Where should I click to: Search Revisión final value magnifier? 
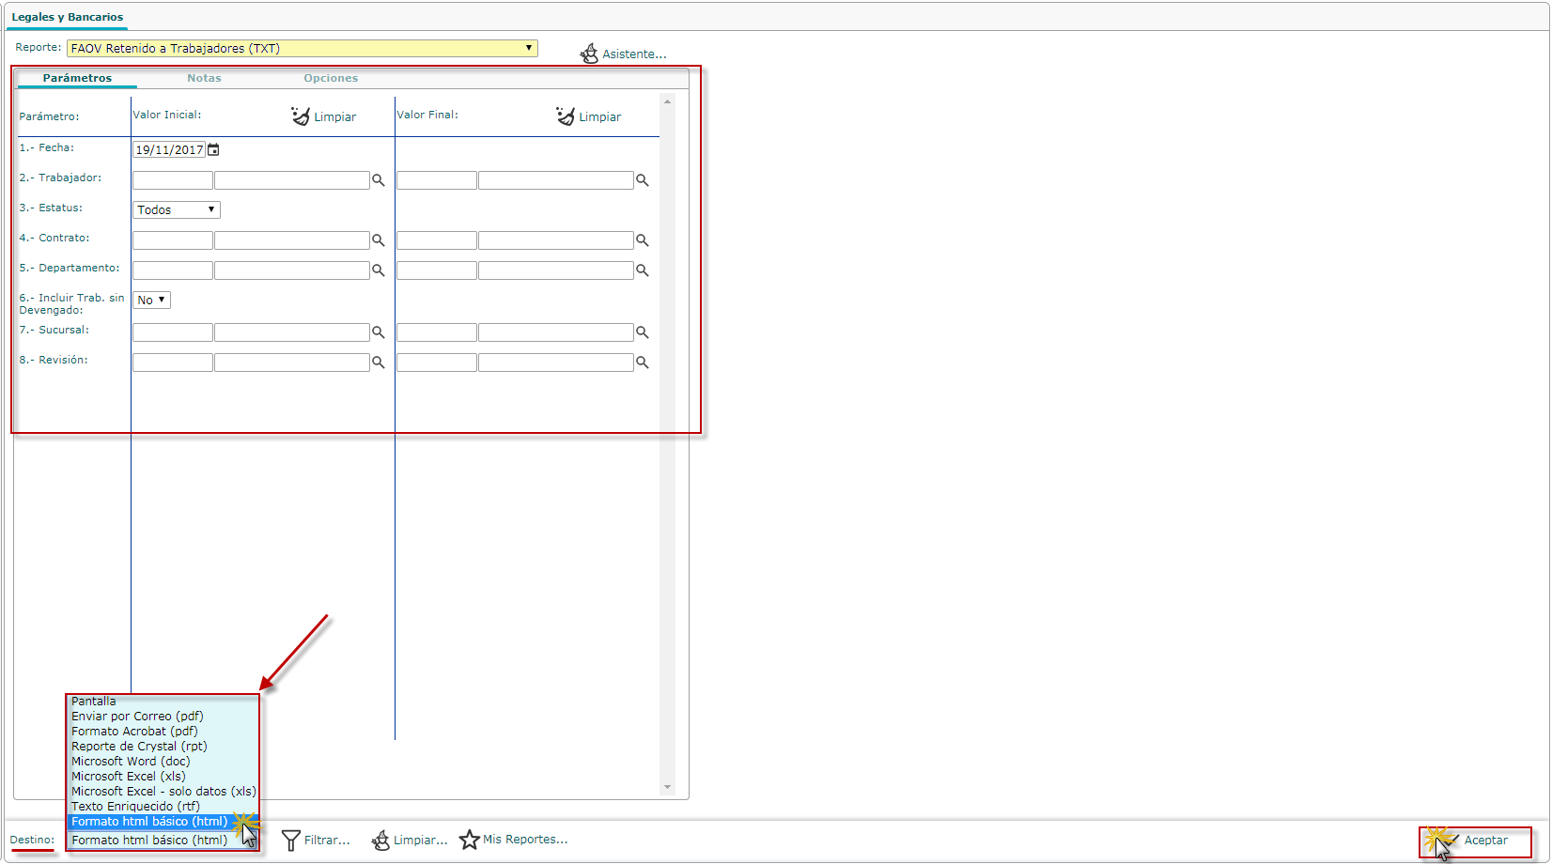643,363
